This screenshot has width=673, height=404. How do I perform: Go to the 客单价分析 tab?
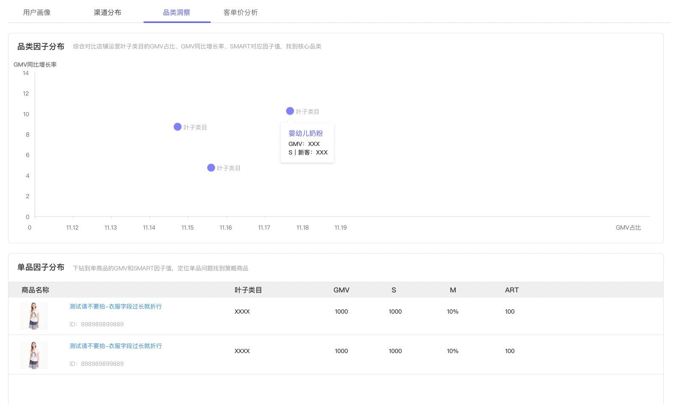(x=241, y=12)
